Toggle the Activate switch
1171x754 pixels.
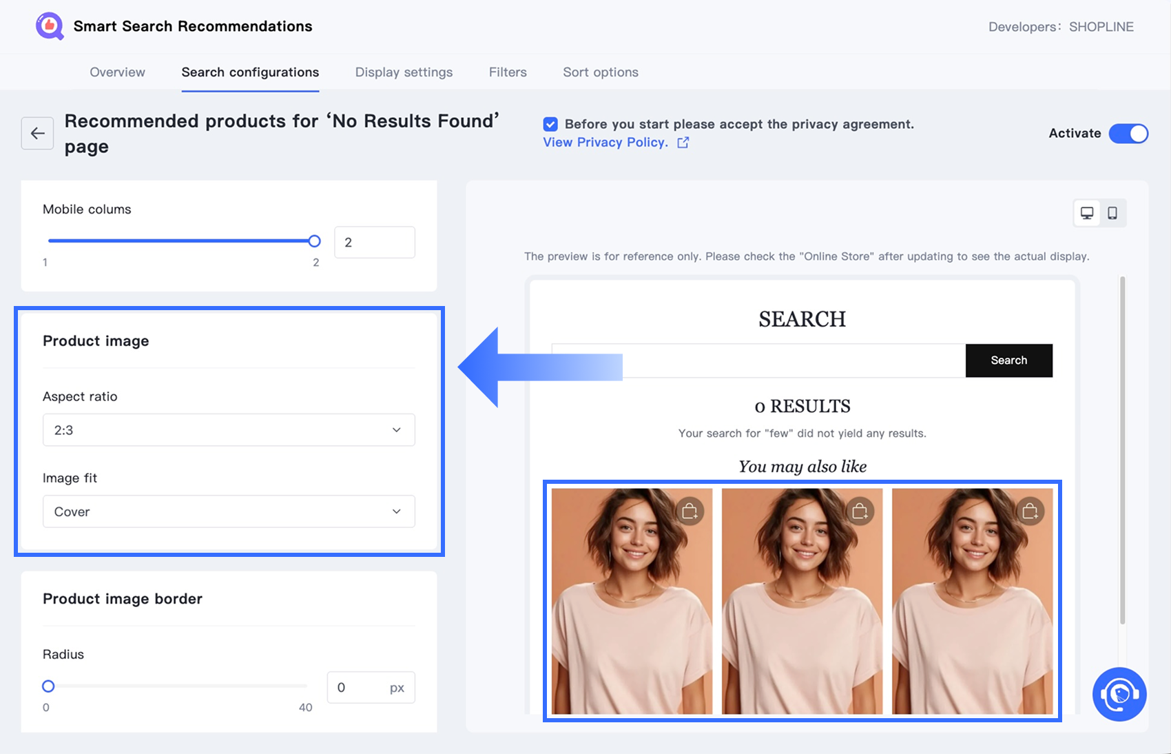point(1128,133)
